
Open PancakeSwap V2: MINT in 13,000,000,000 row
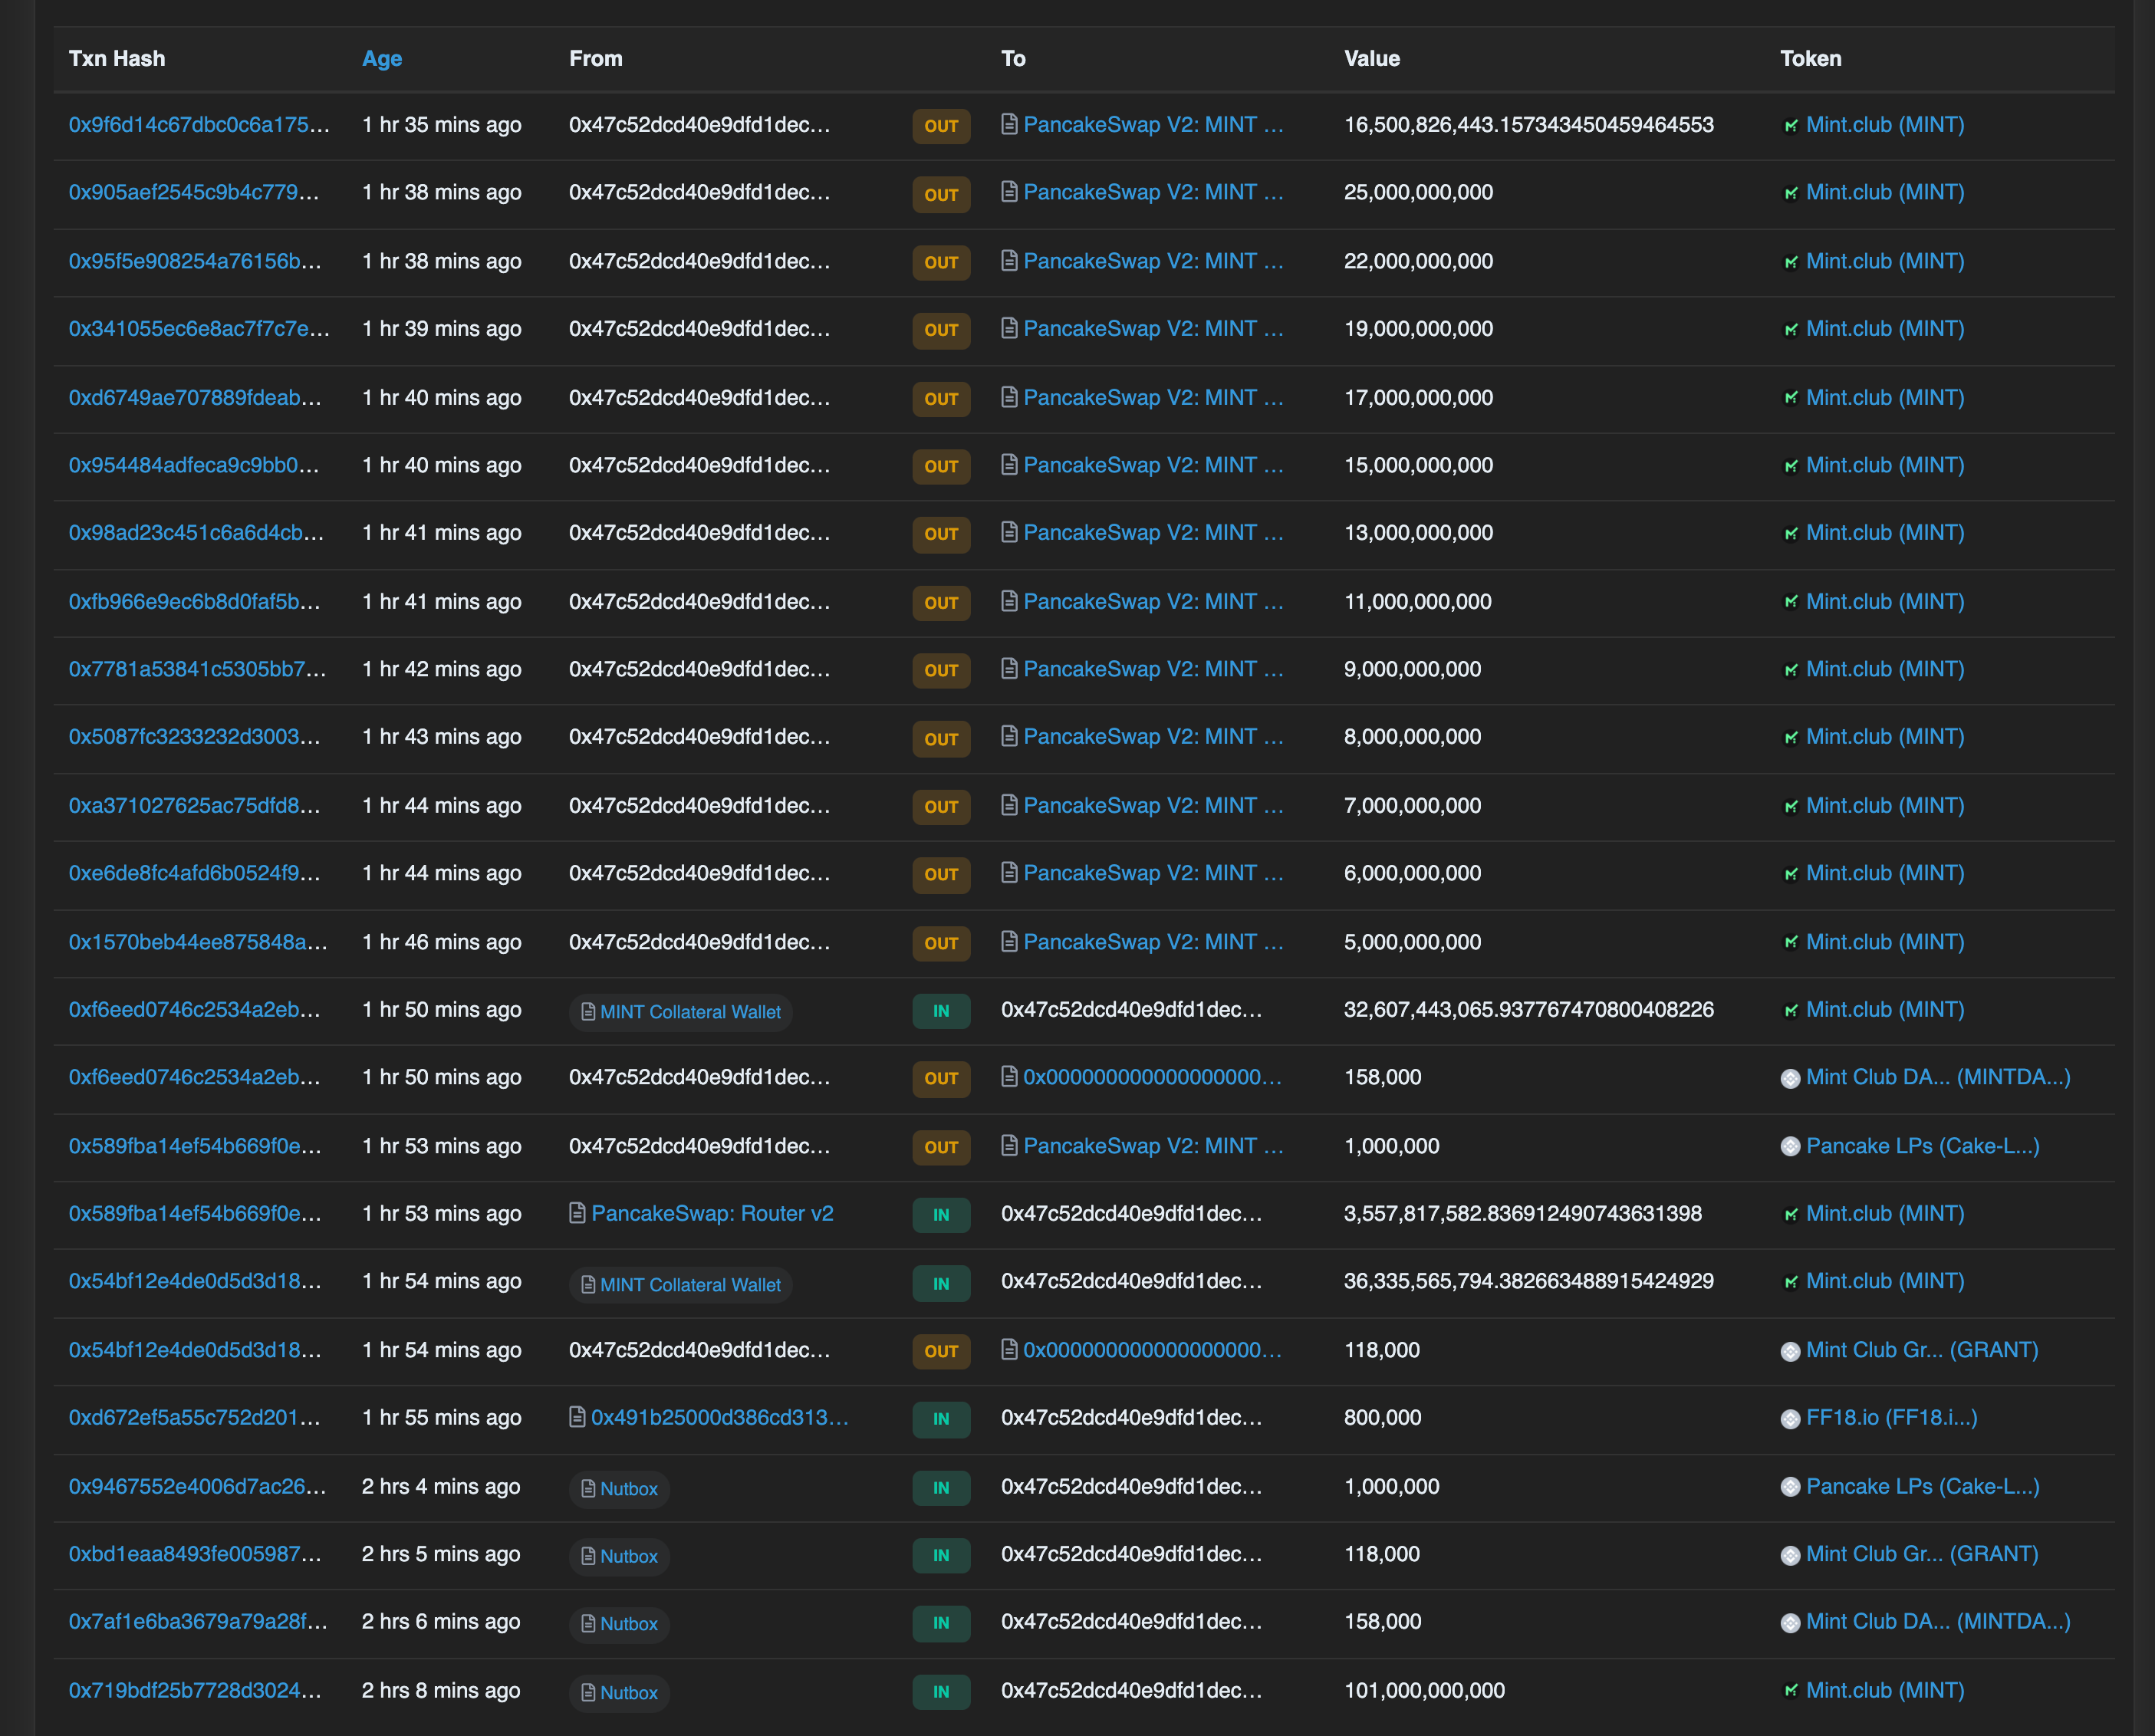1153,532
